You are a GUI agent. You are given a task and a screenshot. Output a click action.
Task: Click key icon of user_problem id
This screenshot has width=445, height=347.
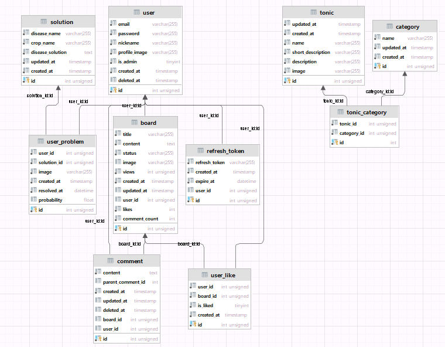[x=34, y=209]
